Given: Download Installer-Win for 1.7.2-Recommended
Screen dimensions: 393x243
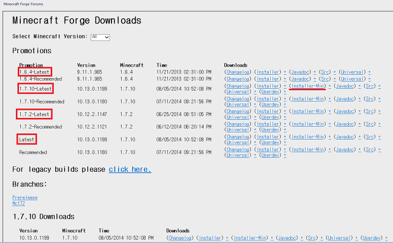Looking at the screenshot, I should (307, 124).
